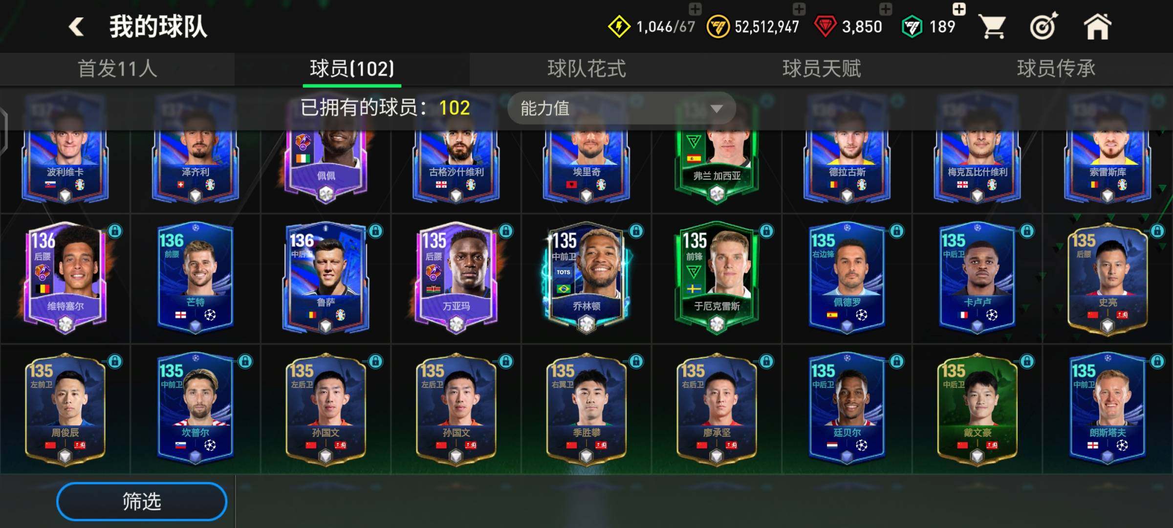Add coins via plus beside 52,512,947
Viewport: 1173px width, 528px height.
pyautogui.click(x=799, y=9)
